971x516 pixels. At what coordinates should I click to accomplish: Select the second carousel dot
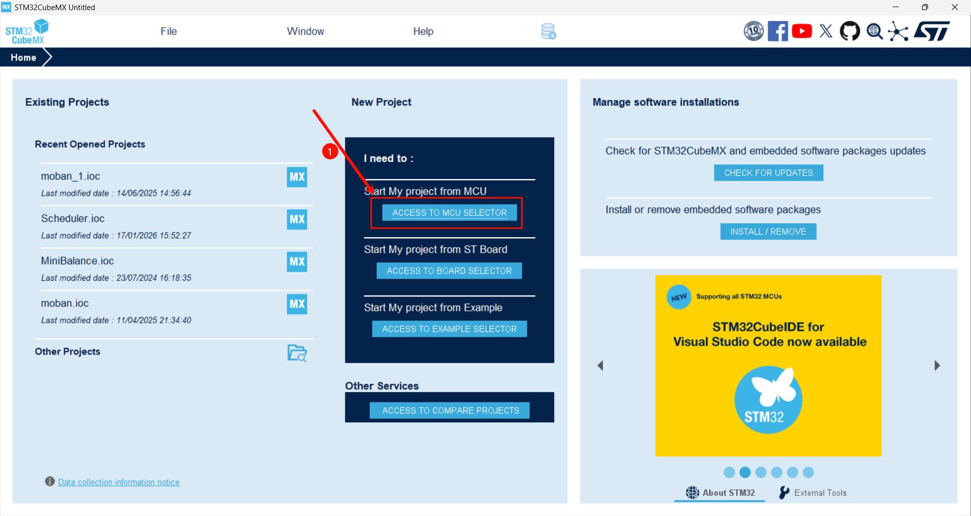(745, 472)
